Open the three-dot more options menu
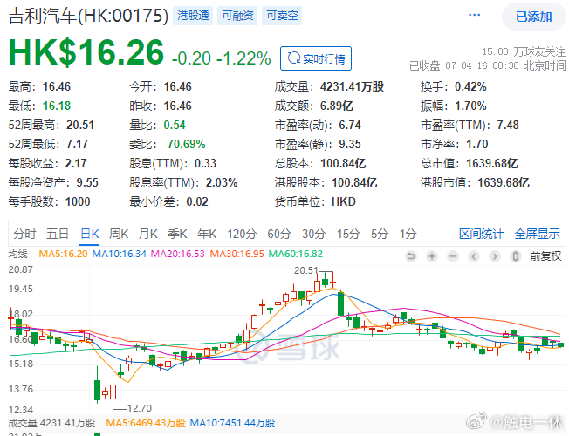The height and width of the screenshot is (436, 569). coord(474,15)
